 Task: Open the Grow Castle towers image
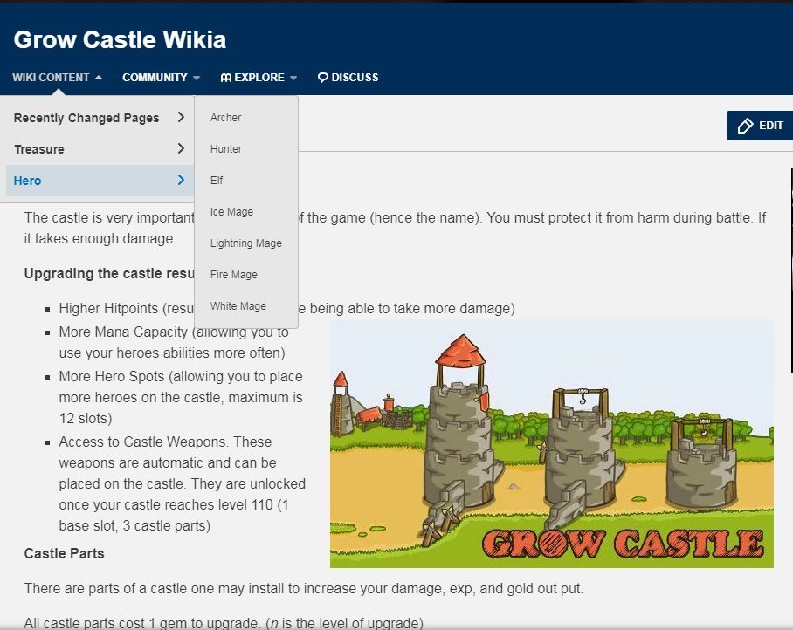coord(552,443)
